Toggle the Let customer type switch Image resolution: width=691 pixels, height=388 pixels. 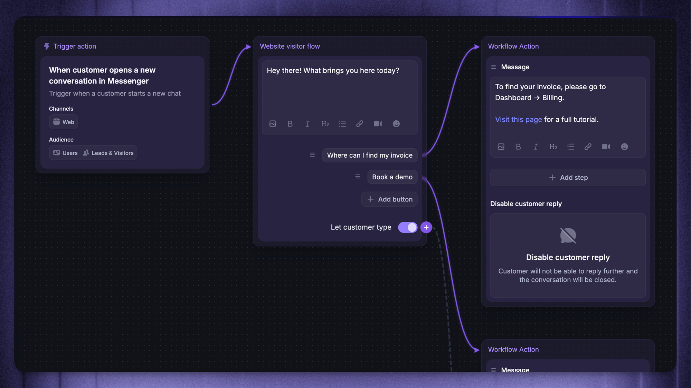click(x=408, y=227)
